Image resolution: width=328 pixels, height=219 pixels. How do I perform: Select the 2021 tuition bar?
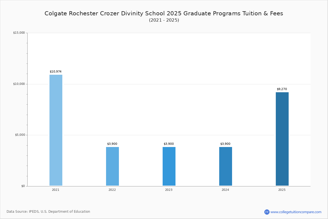click(56, 130)
